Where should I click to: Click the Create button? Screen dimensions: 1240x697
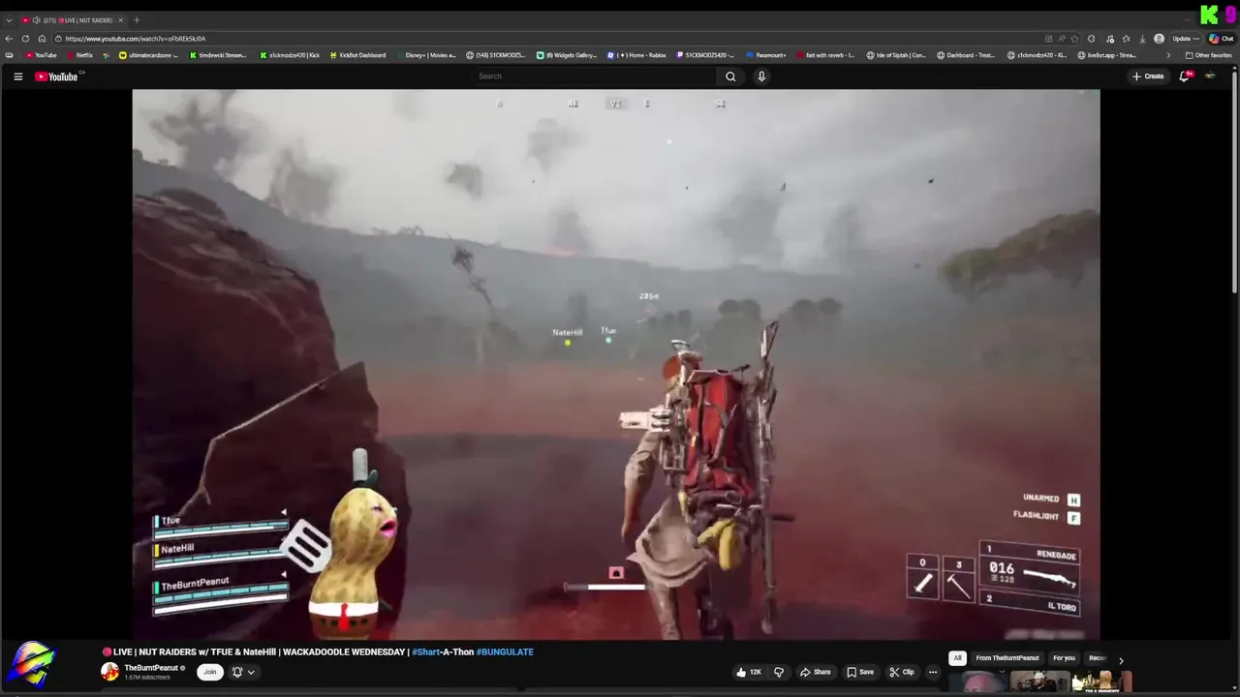(1148, 76)
